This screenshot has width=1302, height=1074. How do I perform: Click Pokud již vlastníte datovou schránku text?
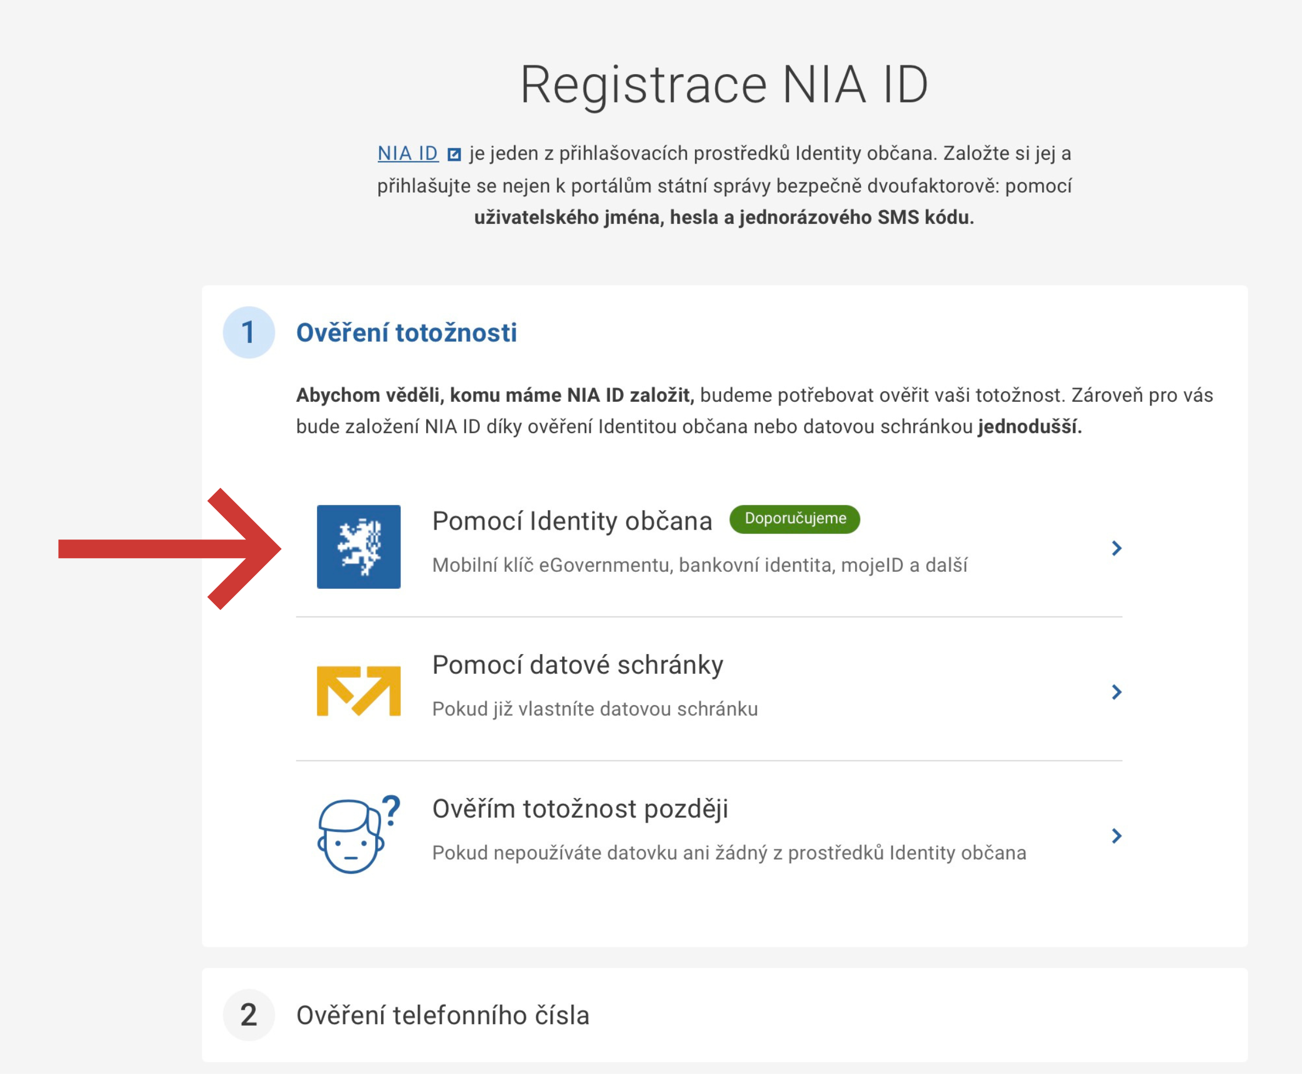(x=595, y=708)
